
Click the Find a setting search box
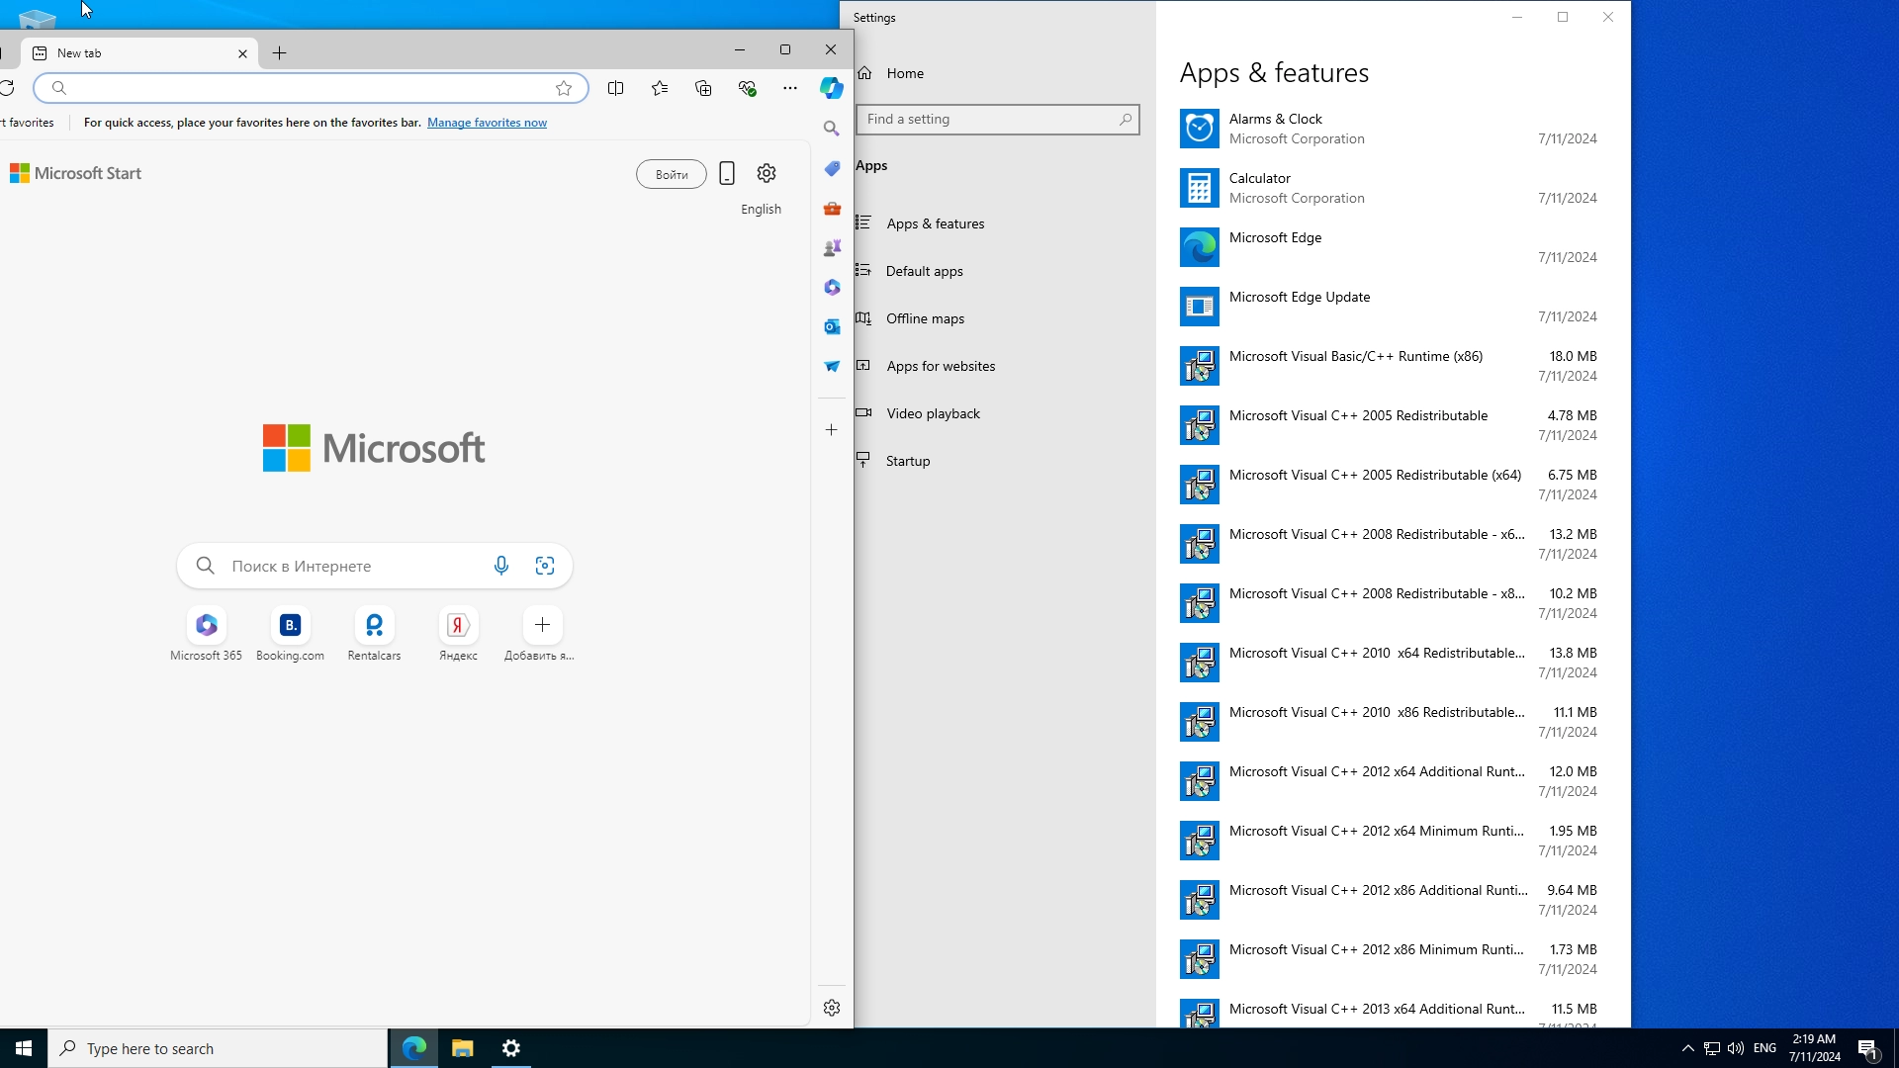[x=989, y=120]
